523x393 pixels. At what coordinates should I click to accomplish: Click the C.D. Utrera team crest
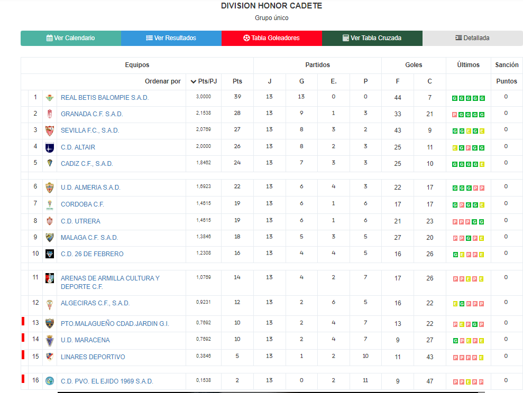pyautogui.click(x=50, y=221)
